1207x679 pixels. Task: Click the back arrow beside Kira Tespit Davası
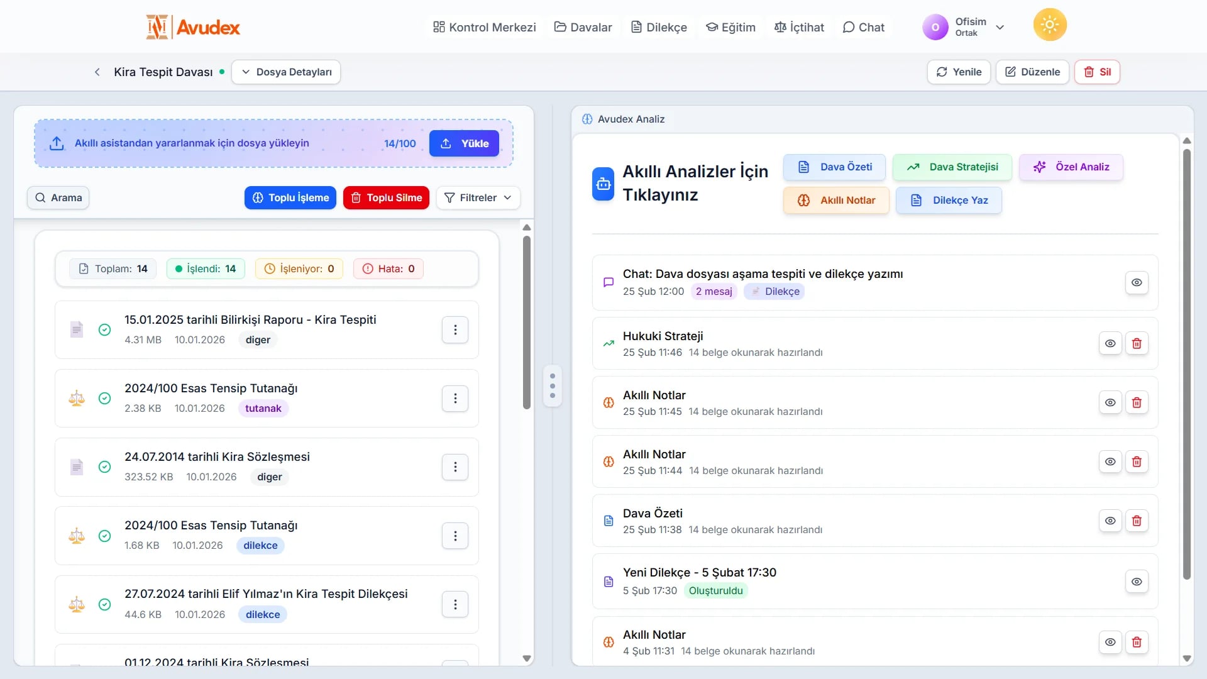point(97,72)
